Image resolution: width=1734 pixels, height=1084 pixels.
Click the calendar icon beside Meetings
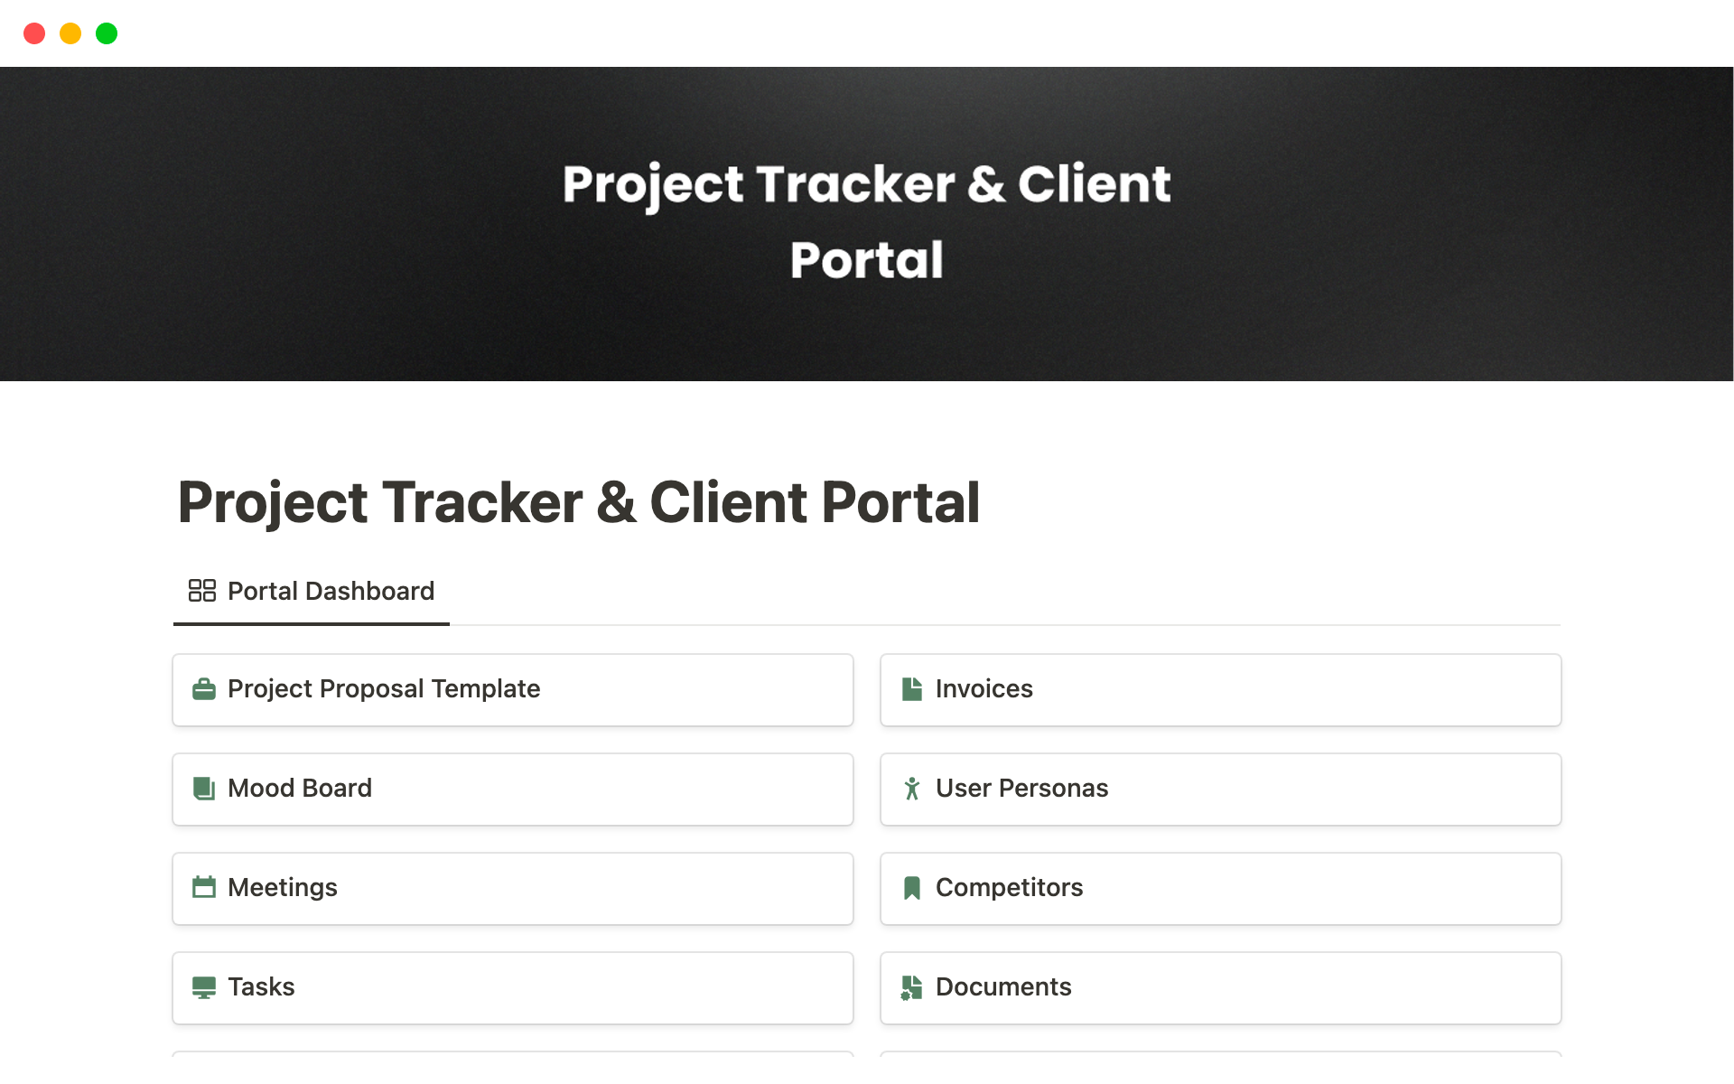click(x=204, y=887)
